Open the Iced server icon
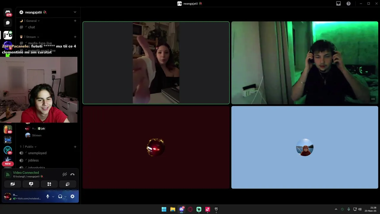 pos(8,140)
